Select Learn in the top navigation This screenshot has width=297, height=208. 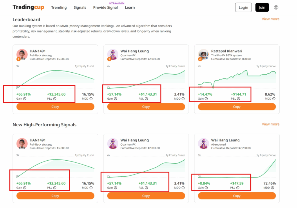[x=130, y=8]
